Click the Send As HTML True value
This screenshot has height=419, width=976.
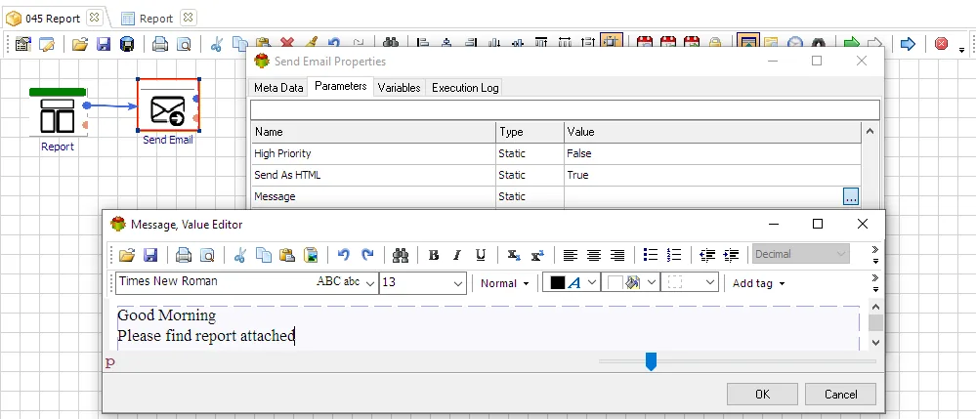pos(712,175)
